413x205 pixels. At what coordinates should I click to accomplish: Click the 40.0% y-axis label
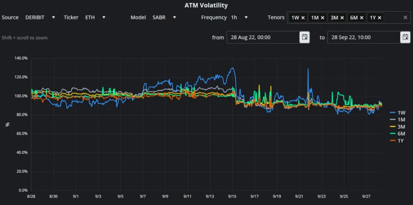pos(22,152)
